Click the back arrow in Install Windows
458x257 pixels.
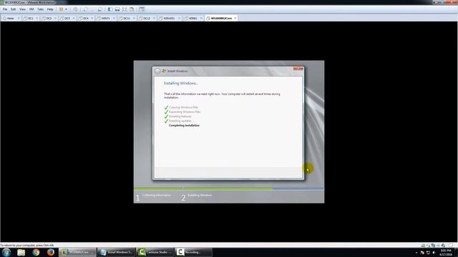[x=157, y=71]
